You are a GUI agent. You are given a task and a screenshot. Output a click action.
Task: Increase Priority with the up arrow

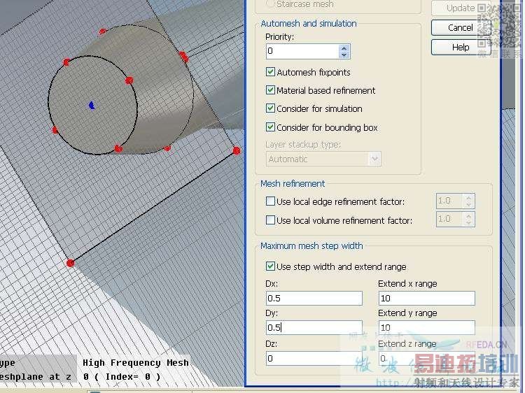(344, 48)
